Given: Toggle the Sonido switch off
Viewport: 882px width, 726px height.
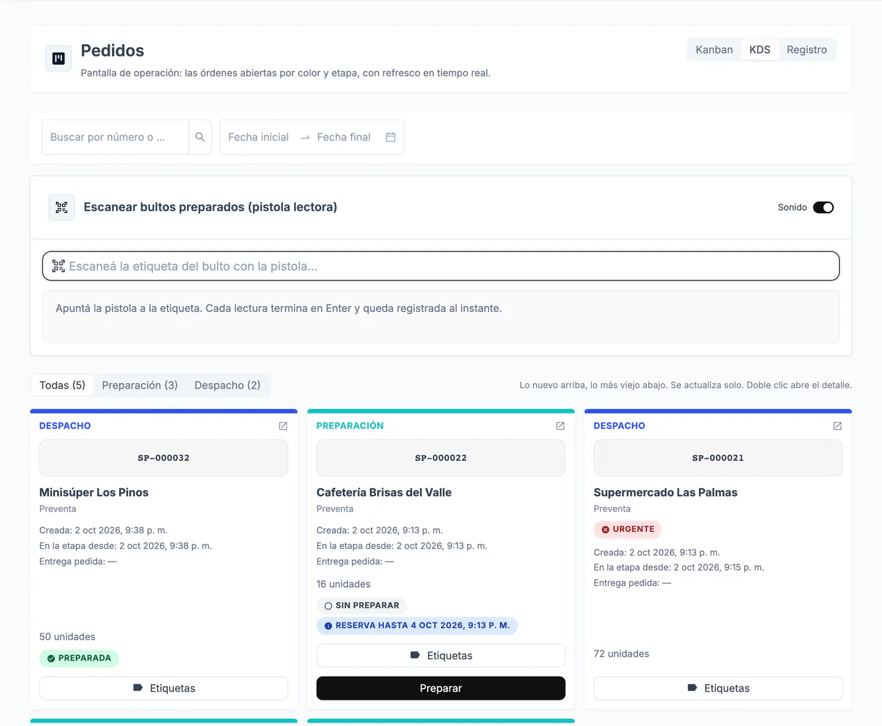Looking at the screenshot, I should pos(823,208).
